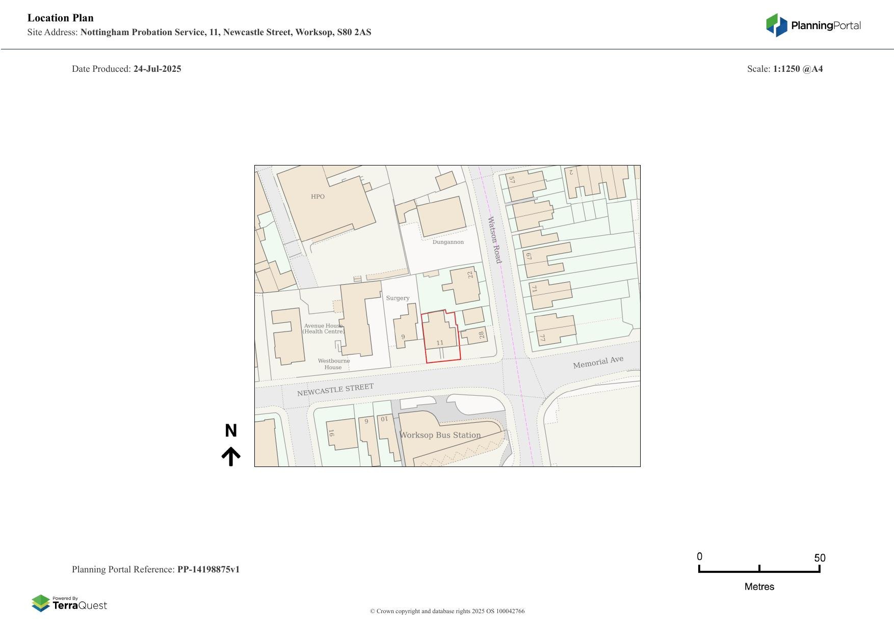The image size is (894, 632).
Task: Click the Location Plan heading
Action: click(61, 18)
